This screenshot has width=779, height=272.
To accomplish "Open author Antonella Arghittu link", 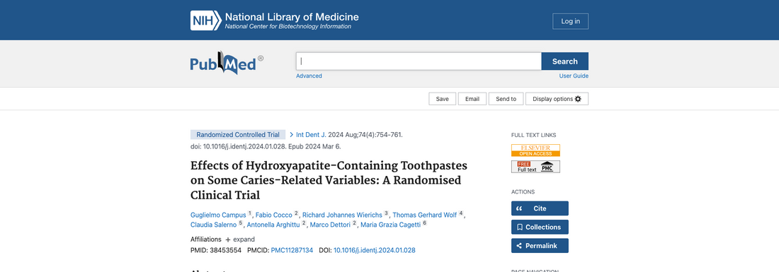I will [273, 225].
